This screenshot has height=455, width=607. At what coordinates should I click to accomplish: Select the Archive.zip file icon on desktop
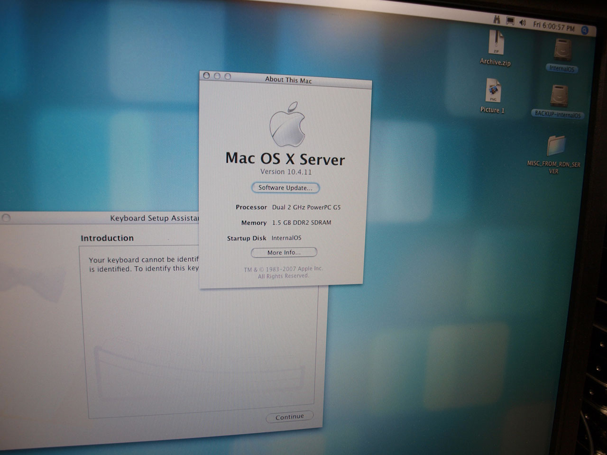click(x=496, y=43)
